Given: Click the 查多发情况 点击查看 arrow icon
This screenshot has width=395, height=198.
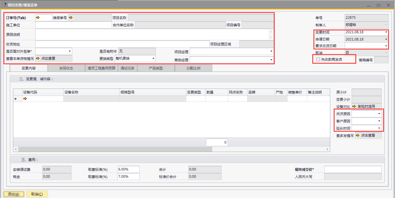Looking at the screenshot, I should [358, 135].
